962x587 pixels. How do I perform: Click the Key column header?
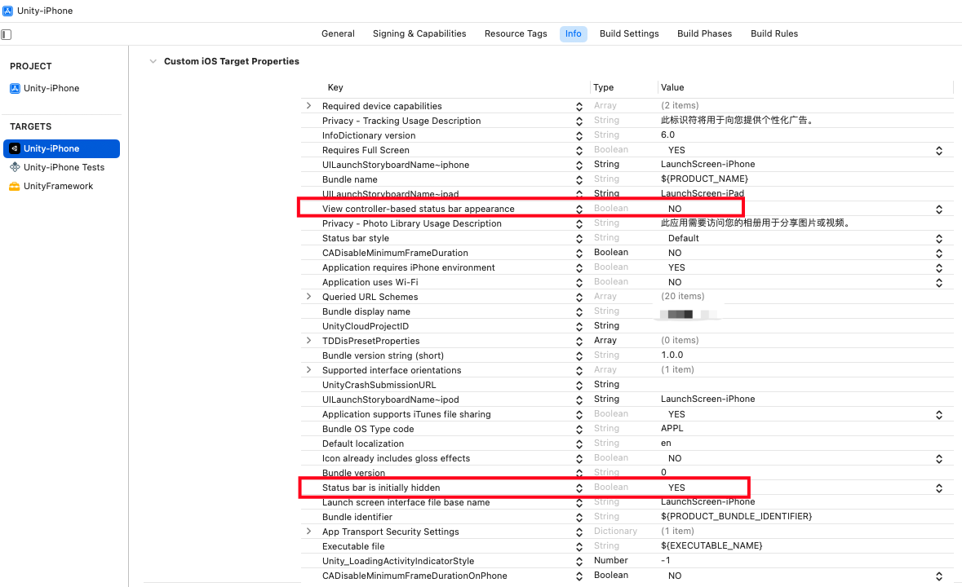[335, 87]
